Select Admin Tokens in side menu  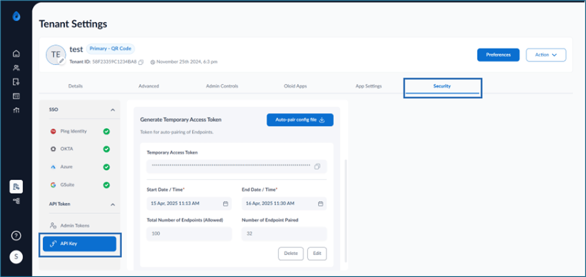pyautogui.click(x=79, y=226)
